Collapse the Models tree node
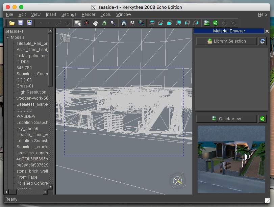The width and height of the screenshot is (274, 207). point(7,37)
